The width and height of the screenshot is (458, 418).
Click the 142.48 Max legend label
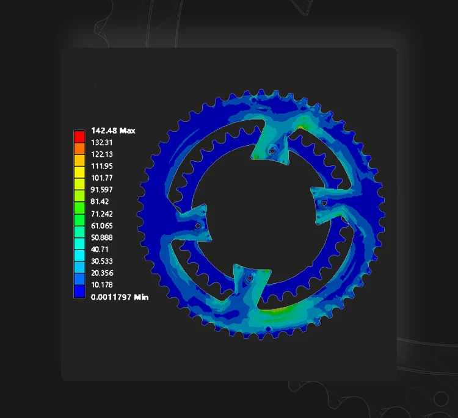(113, 131)
